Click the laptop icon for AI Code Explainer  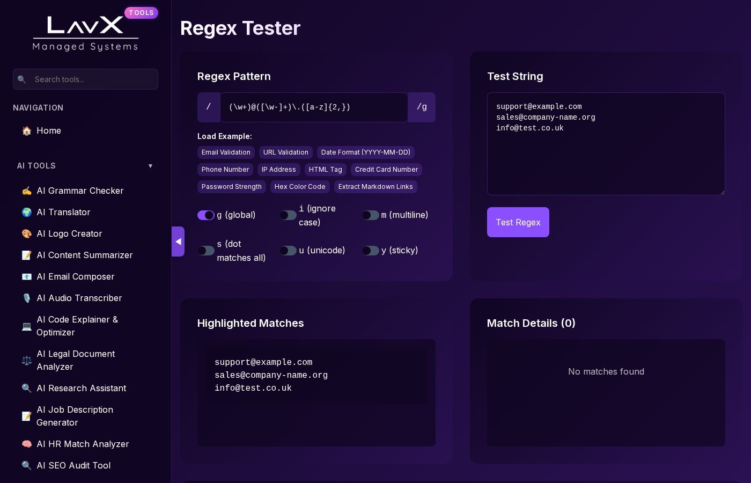(26, 326)
